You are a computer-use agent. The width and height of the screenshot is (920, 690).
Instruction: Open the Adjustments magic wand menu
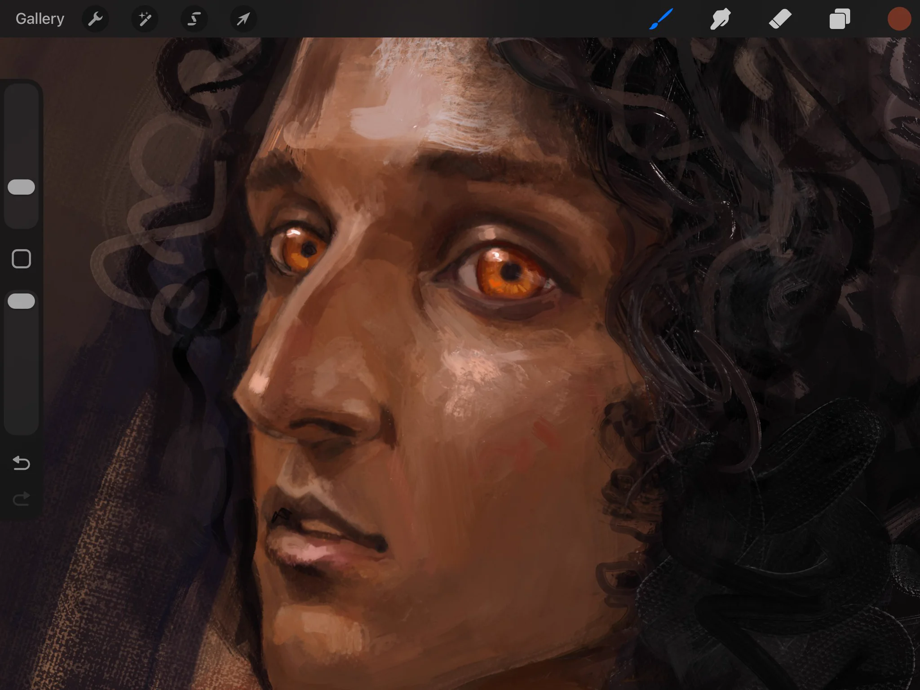tap(145, 19)
